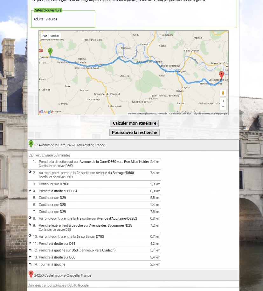This screenshot has width=263, height=291.
Task: Select step 14 Tourner à gauche
Action: click(x=94, y=264)
